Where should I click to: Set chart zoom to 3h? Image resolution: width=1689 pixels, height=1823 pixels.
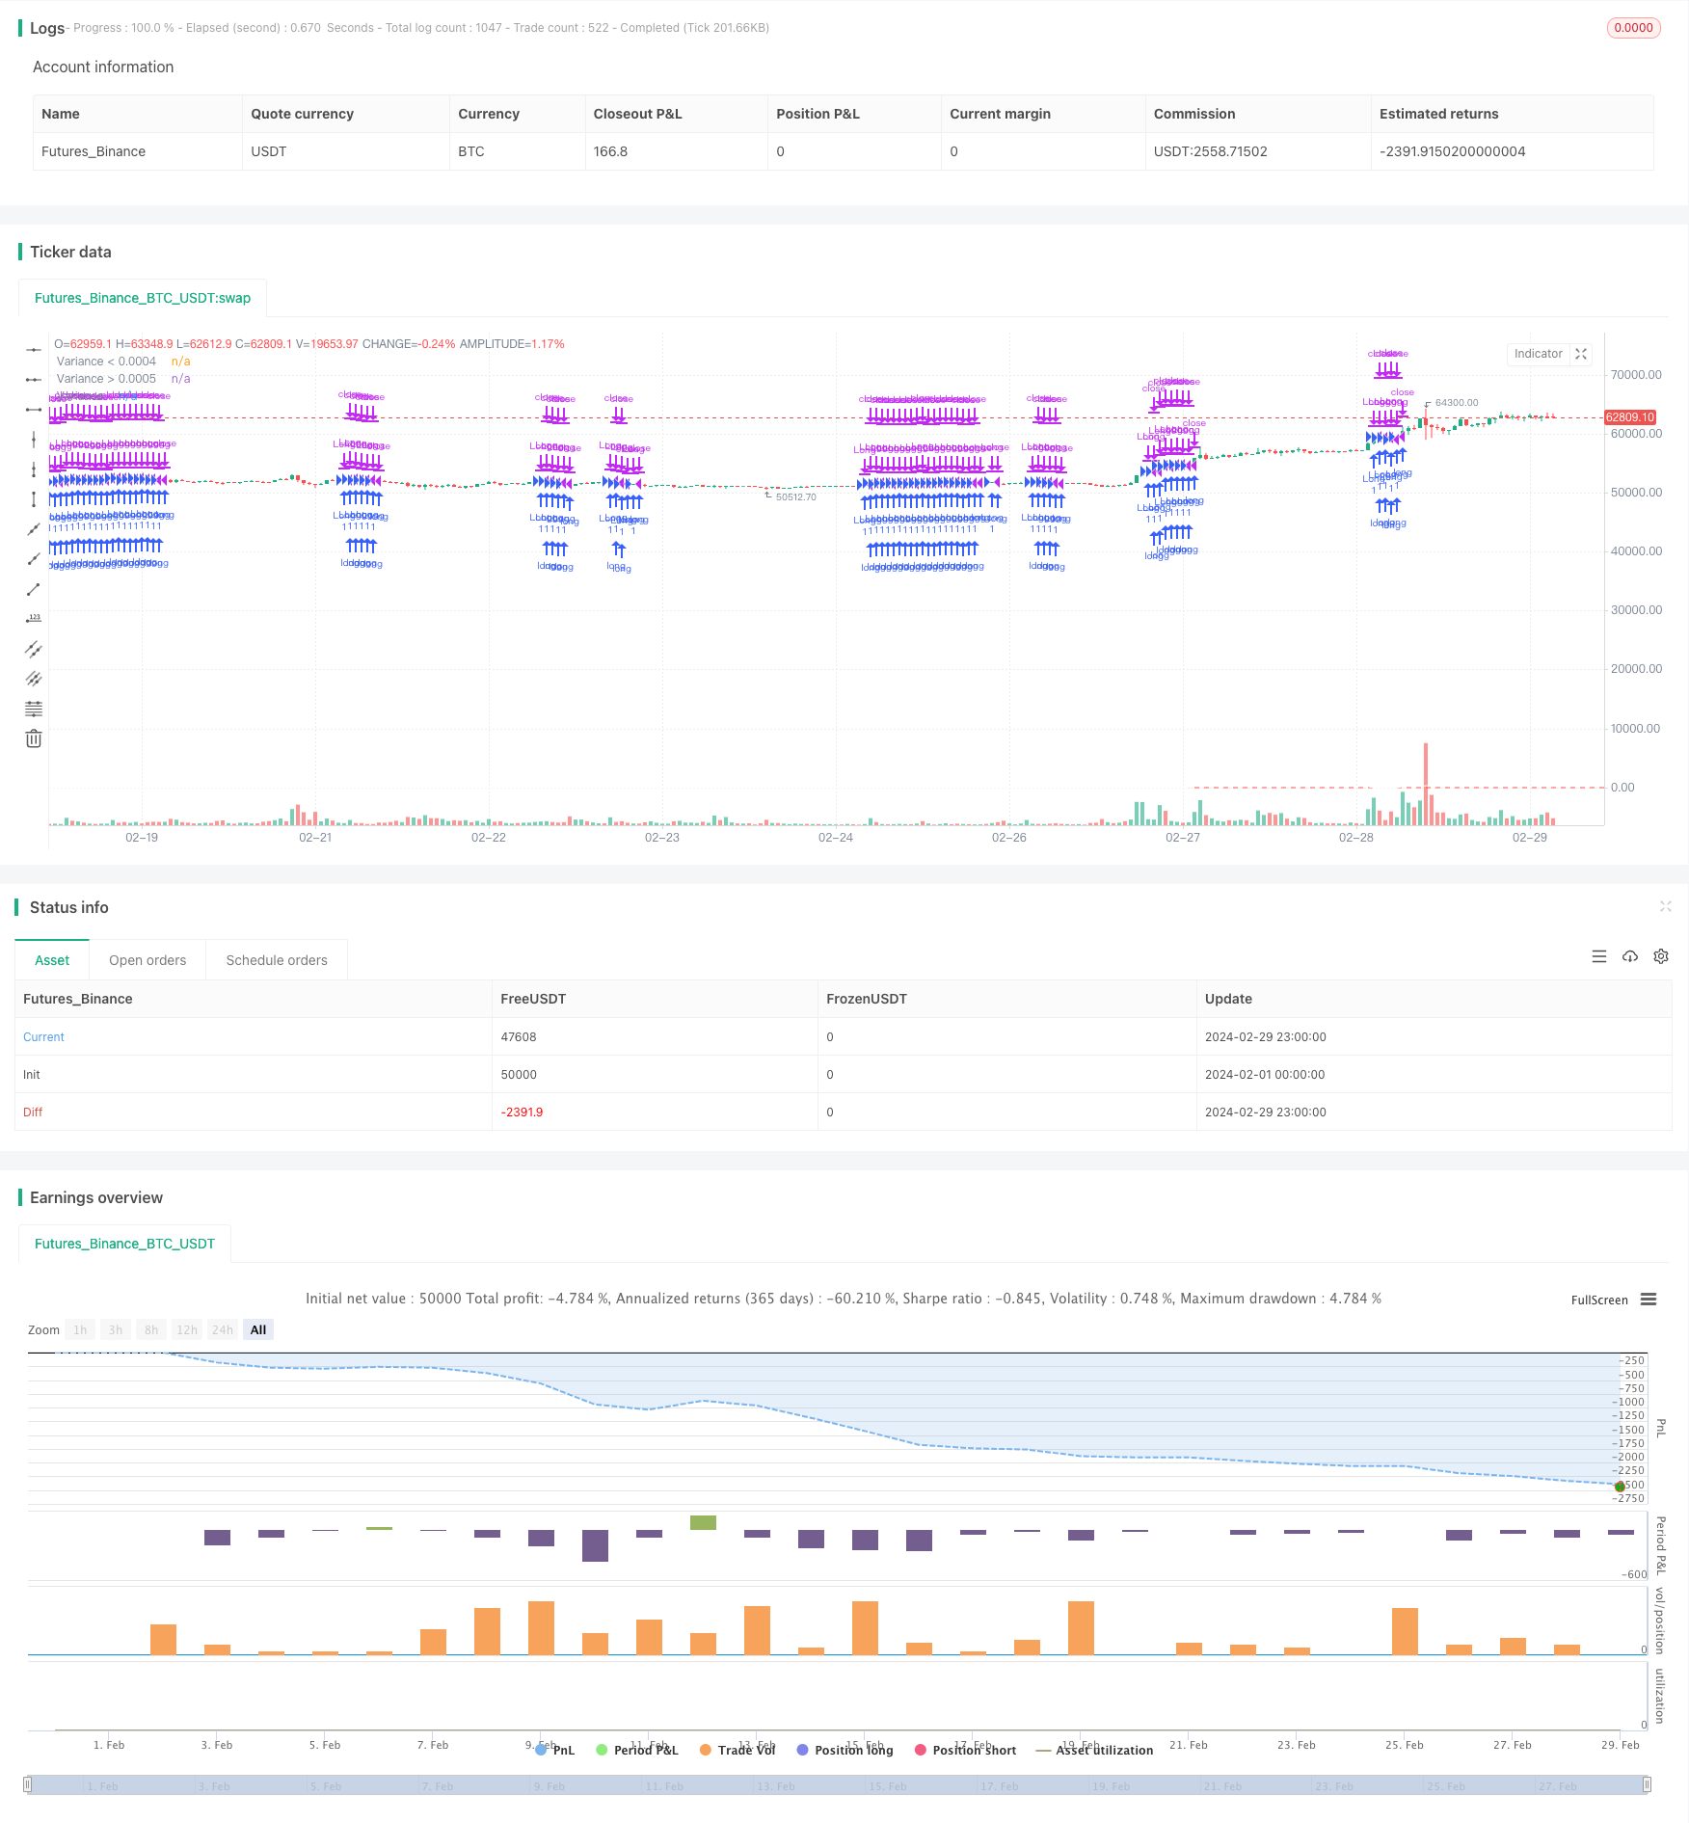click(116, 1330)
